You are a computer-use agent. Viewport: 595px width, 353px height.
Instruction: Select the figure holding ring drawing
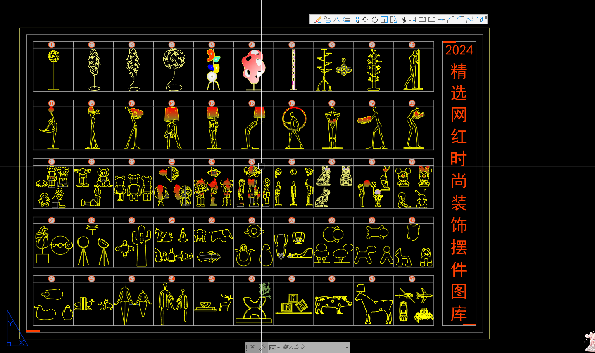[x=294, y=128]
